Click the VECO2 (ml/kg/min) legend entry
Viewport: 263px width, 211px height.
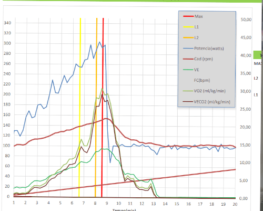[x=207, y=102]
